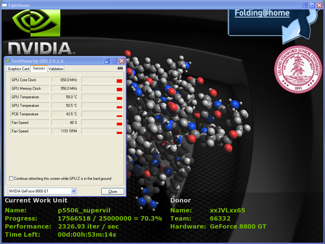Click the Close button in GPU-Z
Viewport: 325px width, 244px height.
pyautogui.click(x=113, y=192)
